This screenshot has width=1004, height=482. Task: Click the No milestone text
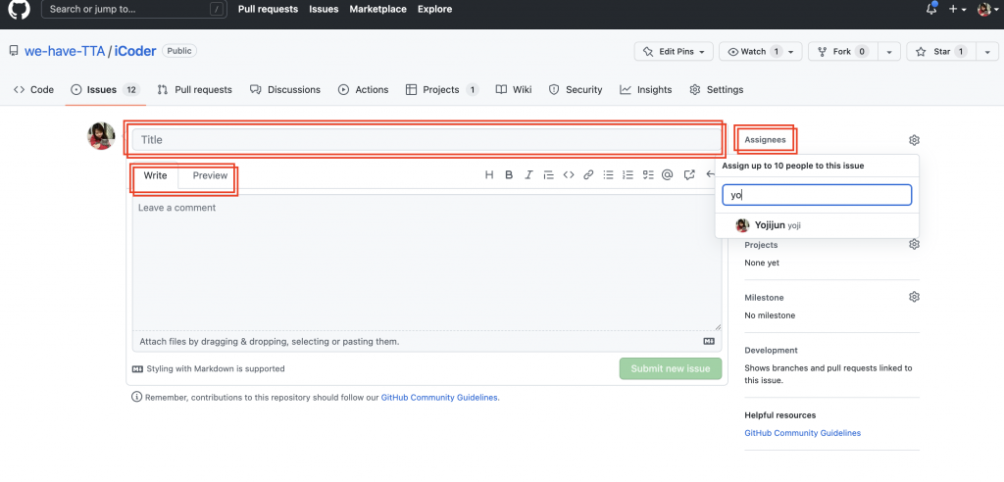770,314
